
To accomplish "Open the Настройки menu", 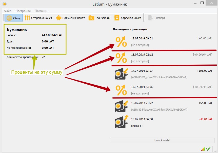I will tap(23, 11).
